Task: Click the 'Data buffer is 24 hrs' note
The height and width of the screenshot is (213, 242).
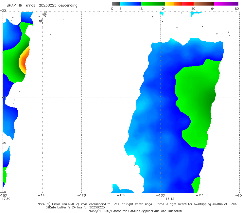Action: click(75, 207)
